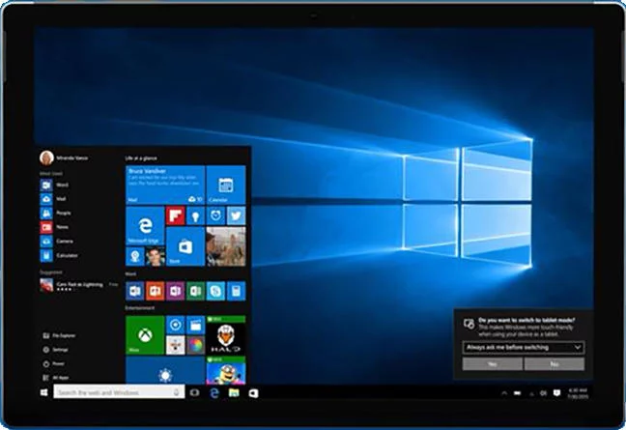Open the Skype tile
Viewport: 626px width, 430px height.
(215, 291)
